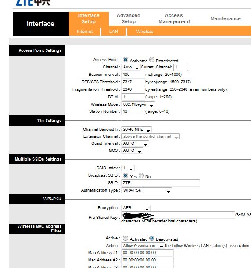Choose Activated for MAC filter Active
The height and width of the screenshot is (268, 251).
point(125,238)
